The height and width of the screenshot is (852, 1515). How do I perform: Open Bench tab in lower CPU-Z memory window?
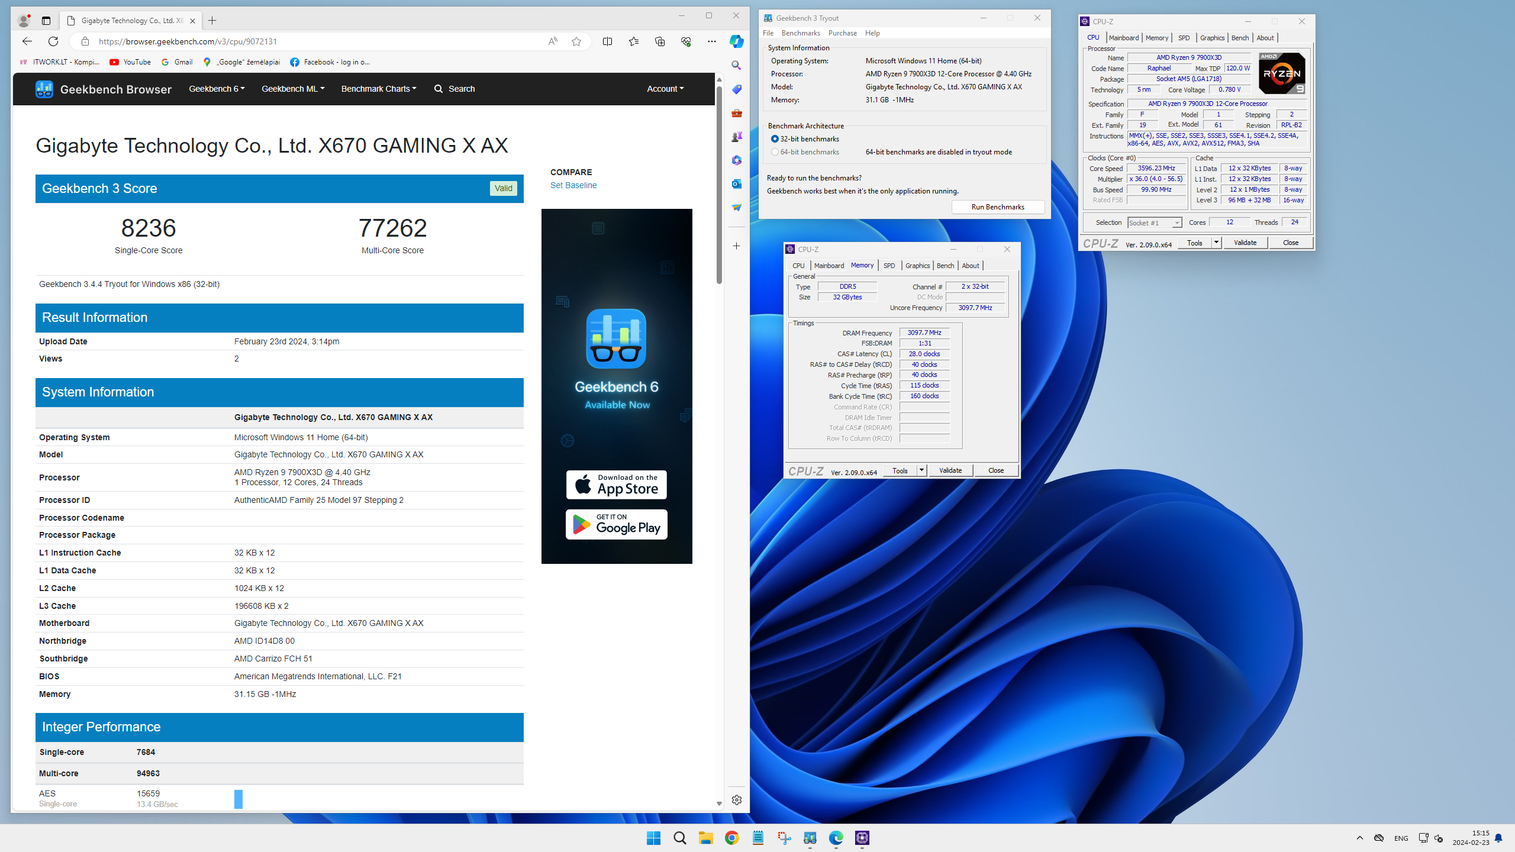point(945,266)
